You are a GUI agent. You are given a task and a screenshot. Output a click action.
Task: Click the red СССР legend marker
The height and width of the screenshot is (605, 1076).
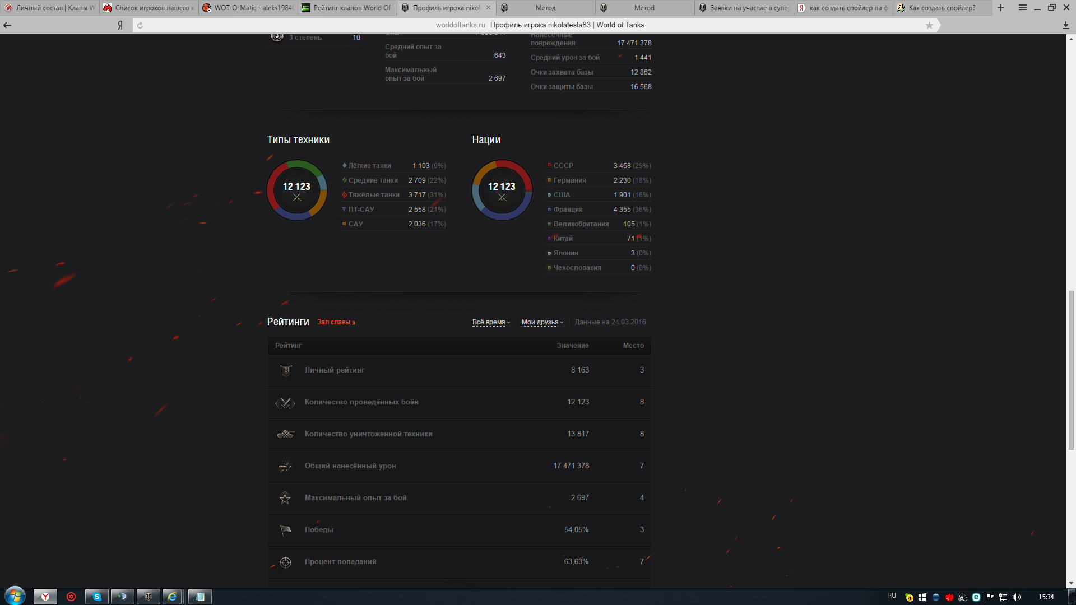click(x=549, y=165)
